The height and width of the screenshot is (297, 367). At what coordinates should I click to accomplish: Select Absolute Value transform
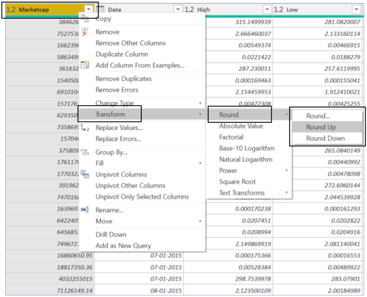tap(241, 126)
